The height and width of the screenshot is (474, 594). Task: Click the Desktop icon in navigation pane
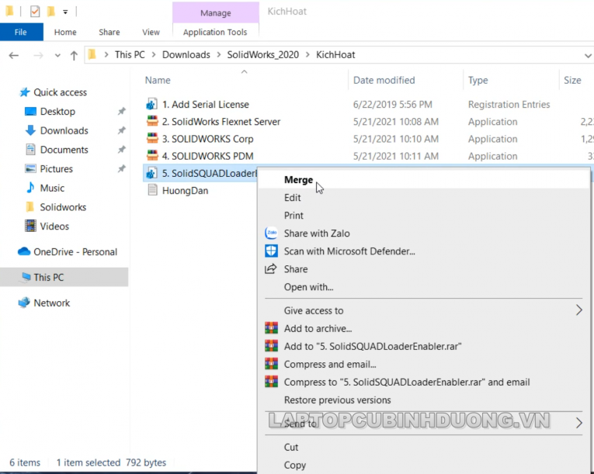pos(30,111)
